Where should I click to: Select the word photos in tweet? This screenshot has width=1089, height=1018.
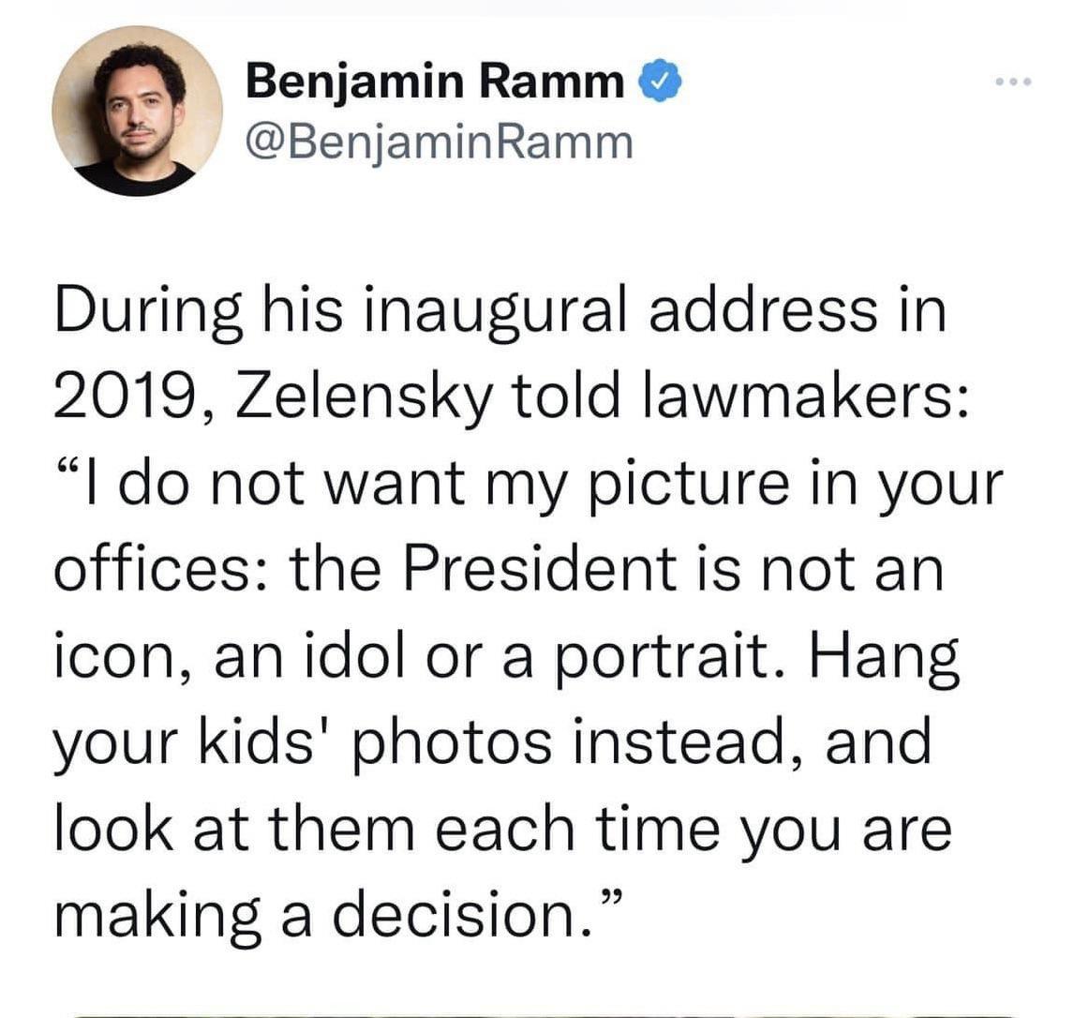click(x=452, y=742)
